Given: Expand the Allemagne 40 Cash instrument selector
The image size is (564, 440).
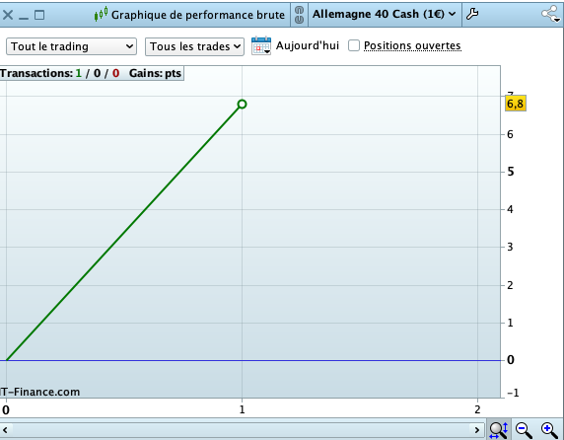Looking at the screenshot, I should click(385, 14).
